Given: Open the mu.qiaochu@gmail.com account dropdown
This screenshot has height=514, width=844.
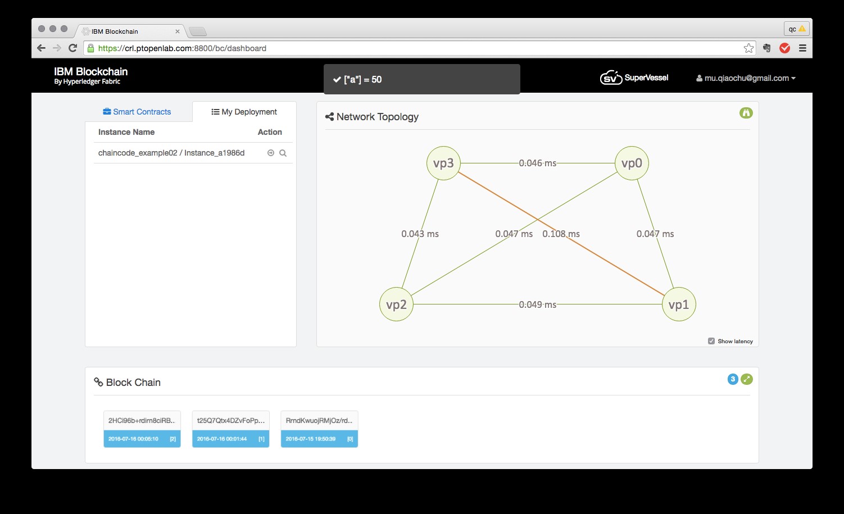Looking at the screenshot, I should (x=746, y=78).
